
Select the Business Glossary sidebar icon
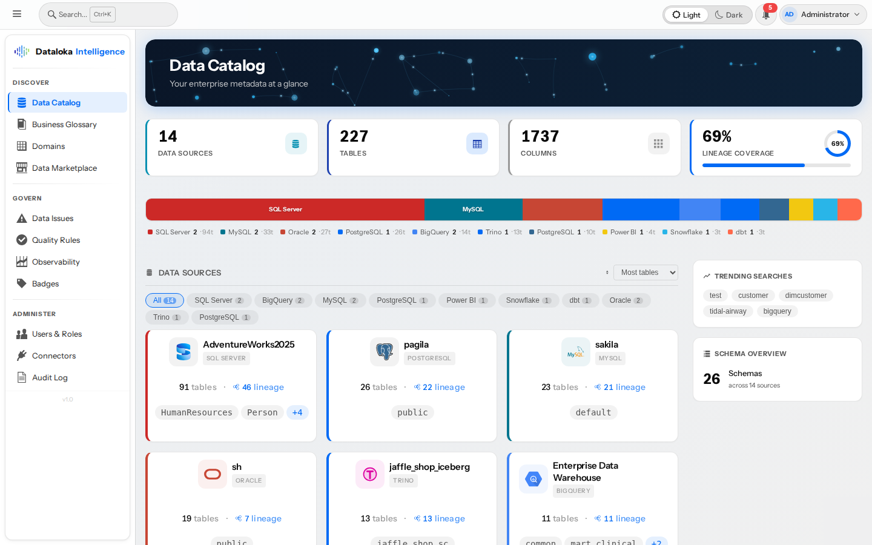pyautogui.click(x=22, y=124)
